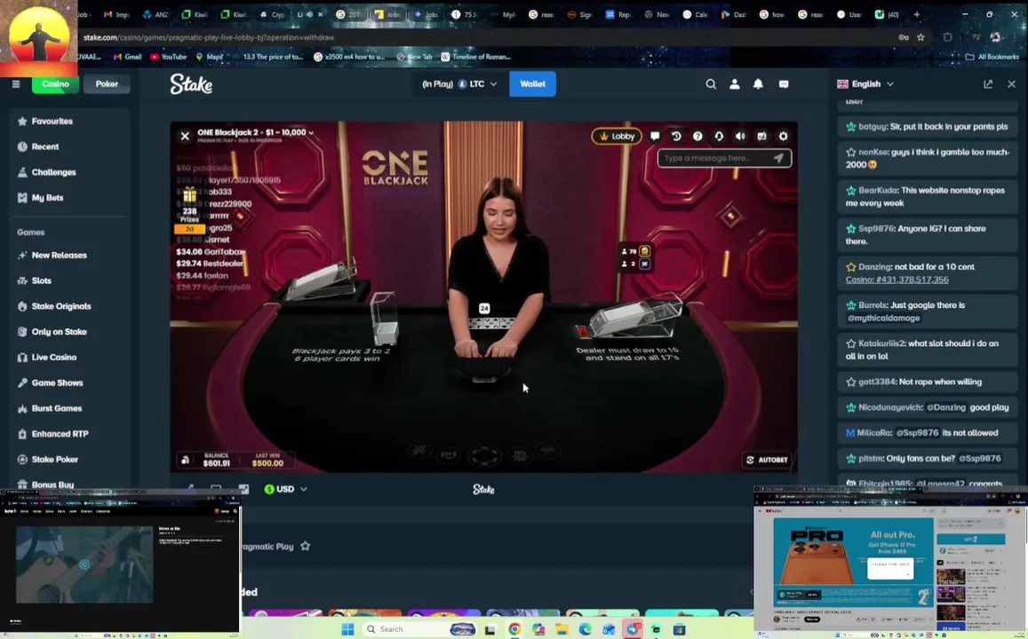1028x639 pixels.
Task: Click the @Danzing mention in chat
Action: [945, 407]
